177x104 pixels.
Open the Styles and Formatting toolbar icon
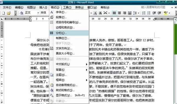tap(21, 13)
